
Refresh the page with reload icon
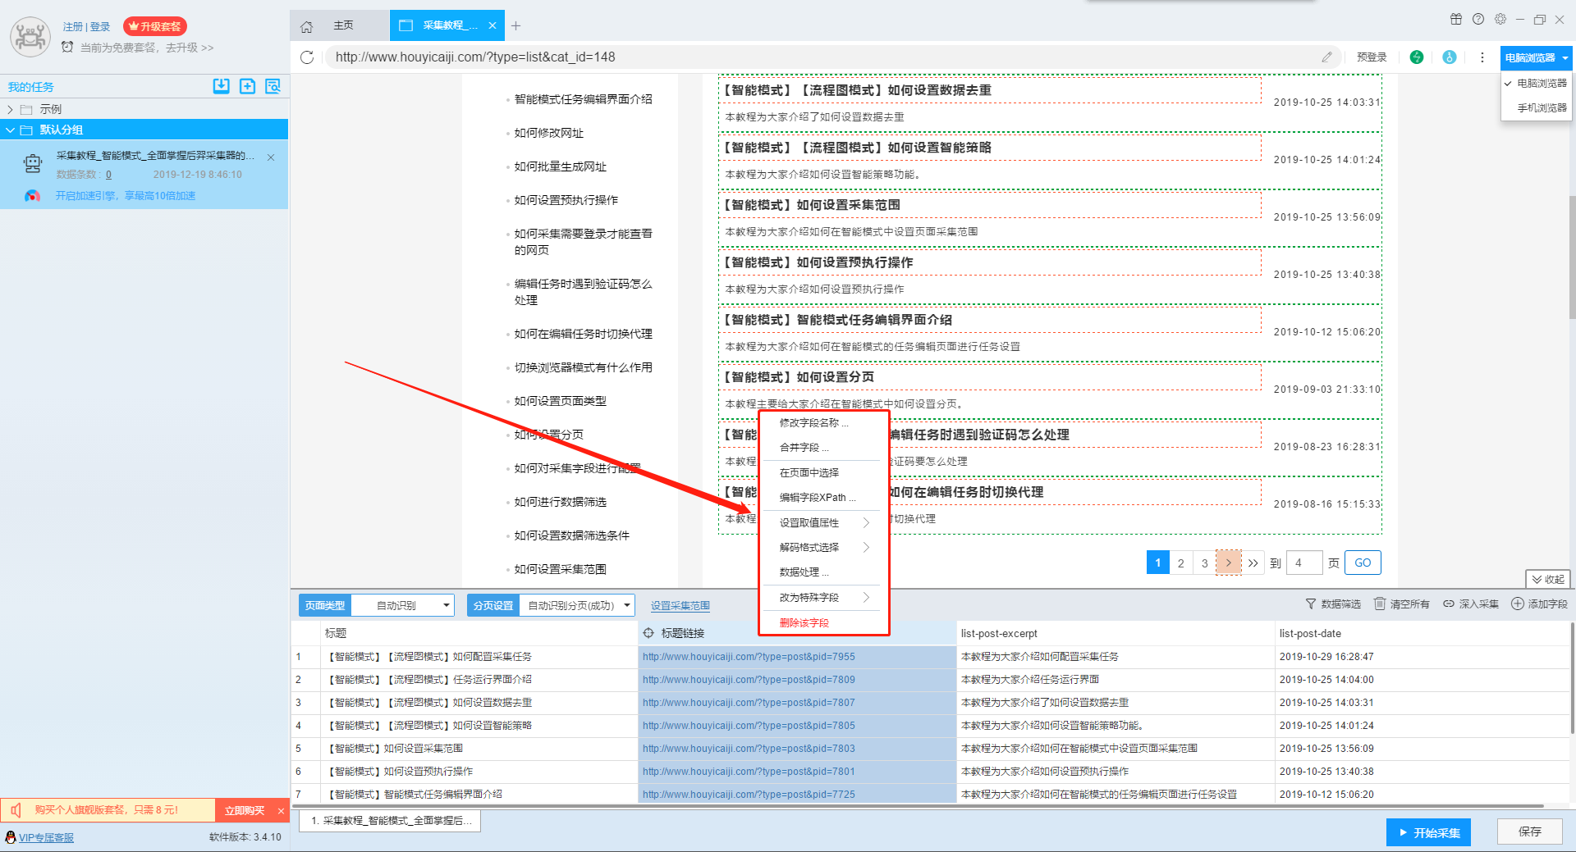tap(307, 57)
